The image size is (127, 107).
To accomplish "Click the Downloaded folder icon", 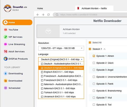I will [6, 81].
